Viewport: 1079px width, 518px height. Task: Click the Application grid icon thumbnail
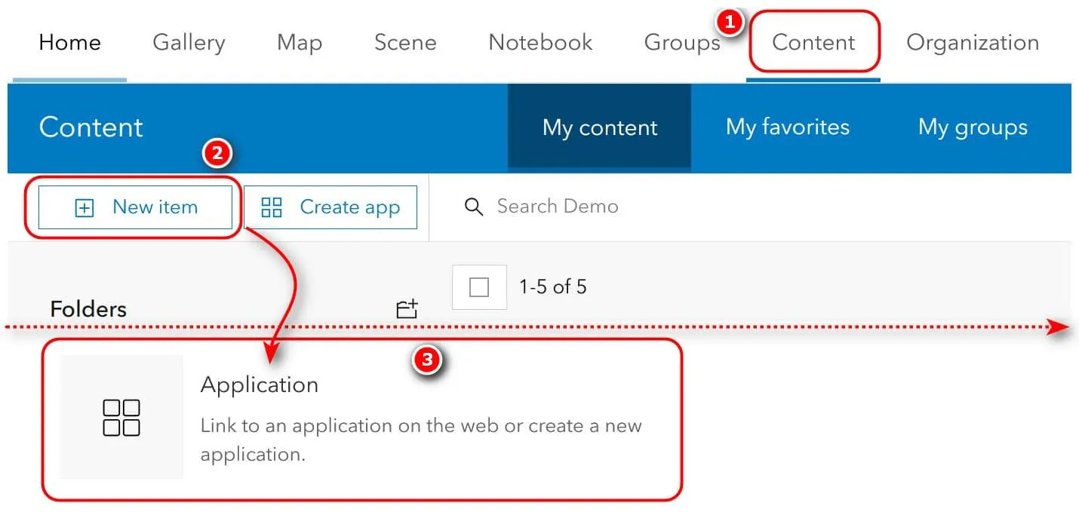click(x=121, y=417)
